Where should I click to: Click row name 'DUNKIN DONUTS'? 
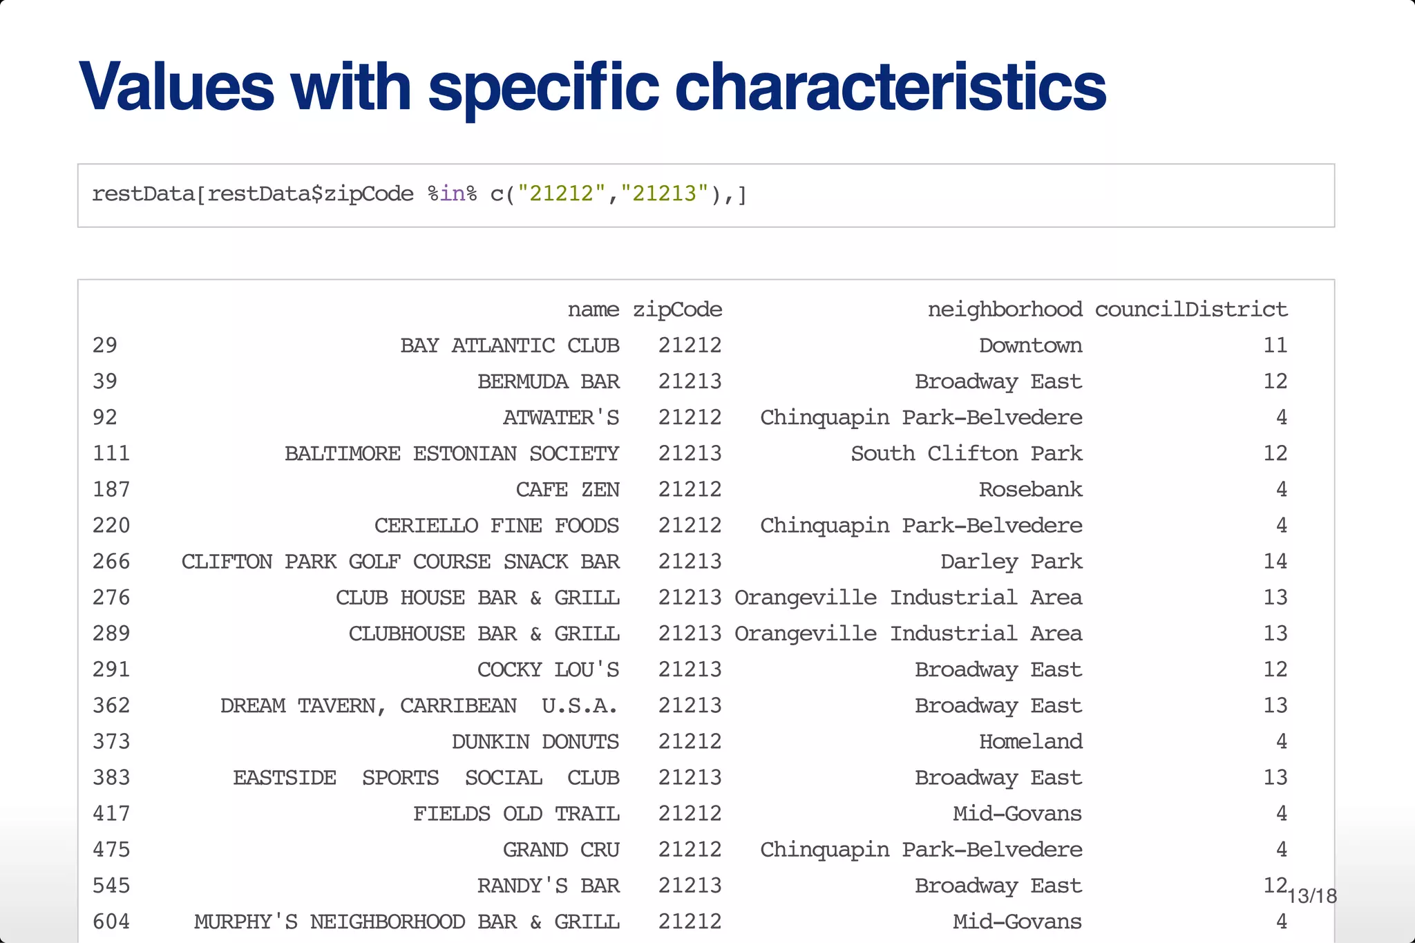(x=535, y=741)
